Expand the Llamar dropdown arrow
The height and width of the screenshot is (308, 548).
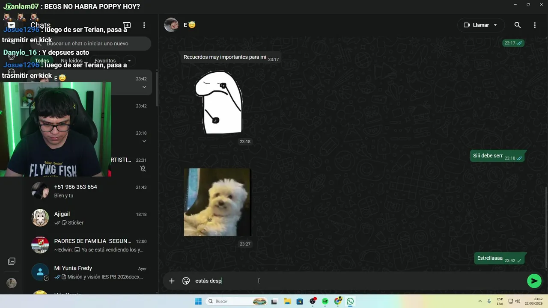tap(495, 25)
